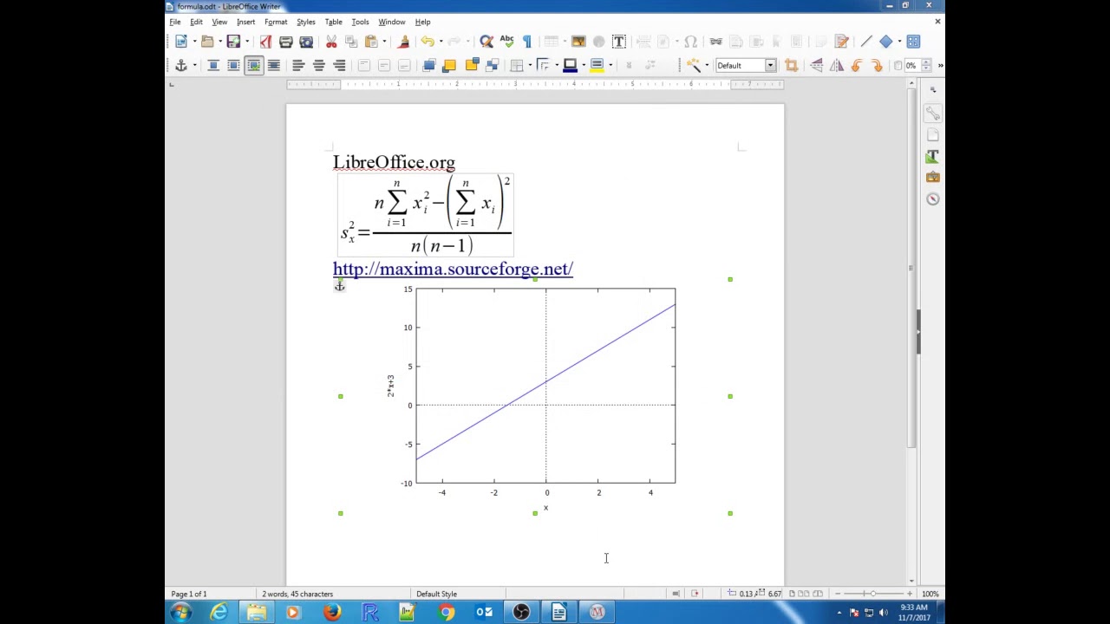This screenshot has width=1110, height=624.
Task: Select the Crop image tool
Action: pyautogui.click(x=792, y=65)
